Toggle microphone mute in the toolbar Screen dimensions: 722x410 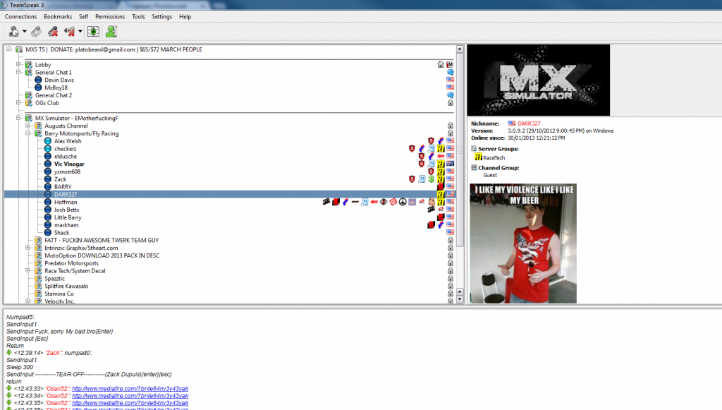pos(54,31)
